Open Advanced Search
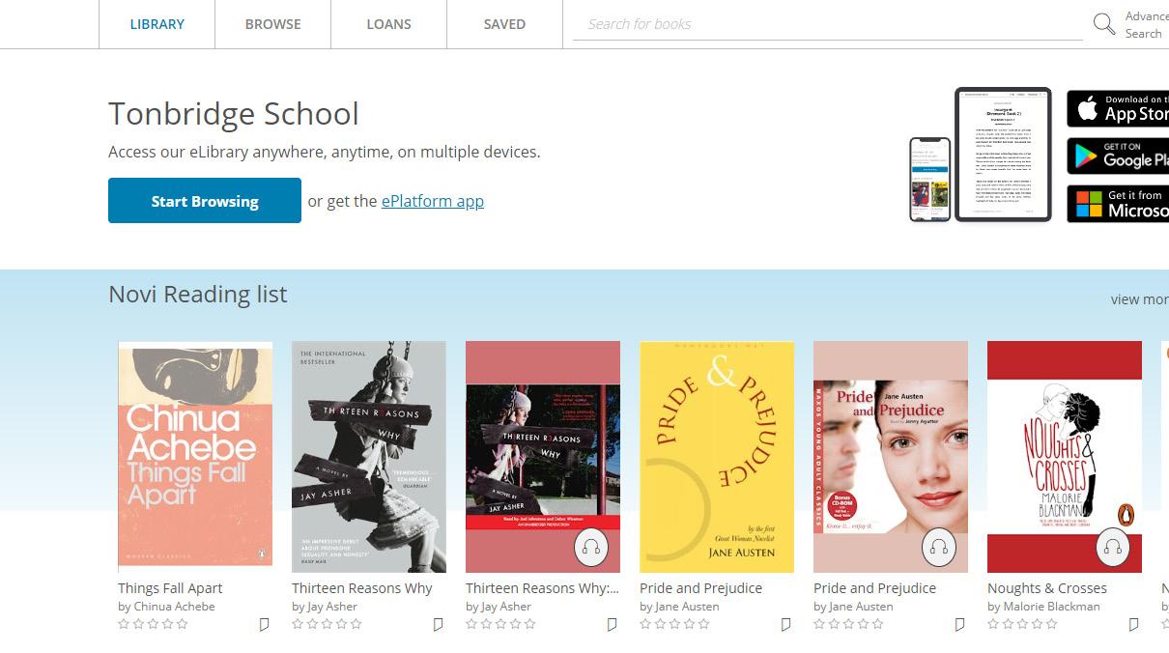The image size is (1169, 653). [1147, 24]
